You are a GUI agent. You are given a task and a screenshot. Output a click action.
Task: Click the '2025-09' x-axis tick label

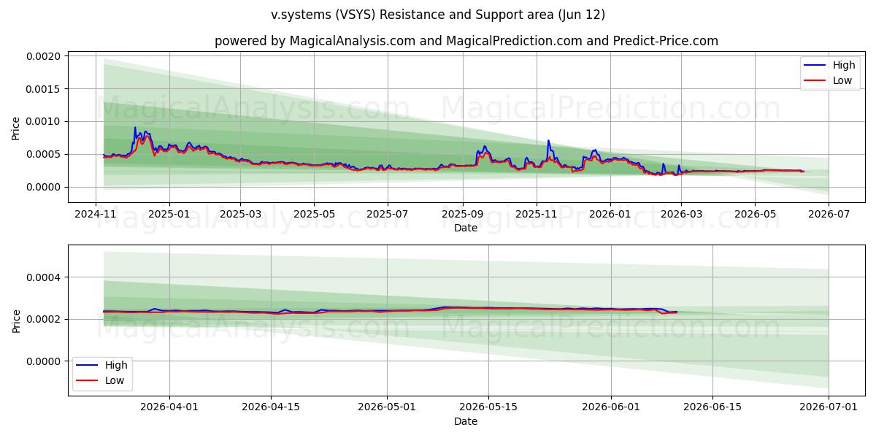[x=462, y=214]
